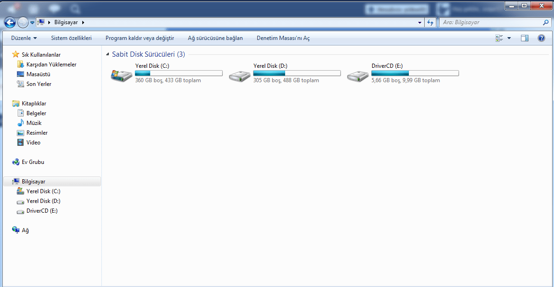554x287 pixels.
Task: Select the DriverCD (E:) drive icon
Action: point(358,76)
